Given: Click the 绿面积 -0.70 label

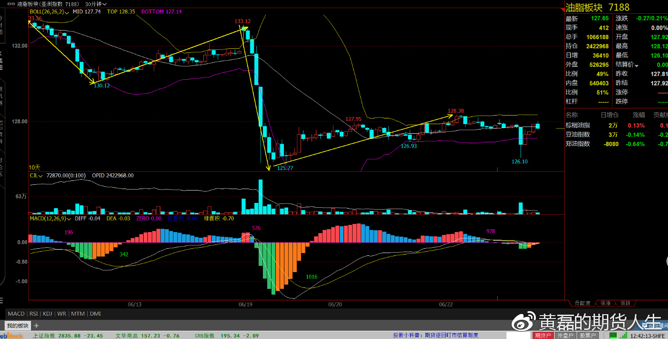Looking at the screenshot, I should pos(219,218).
